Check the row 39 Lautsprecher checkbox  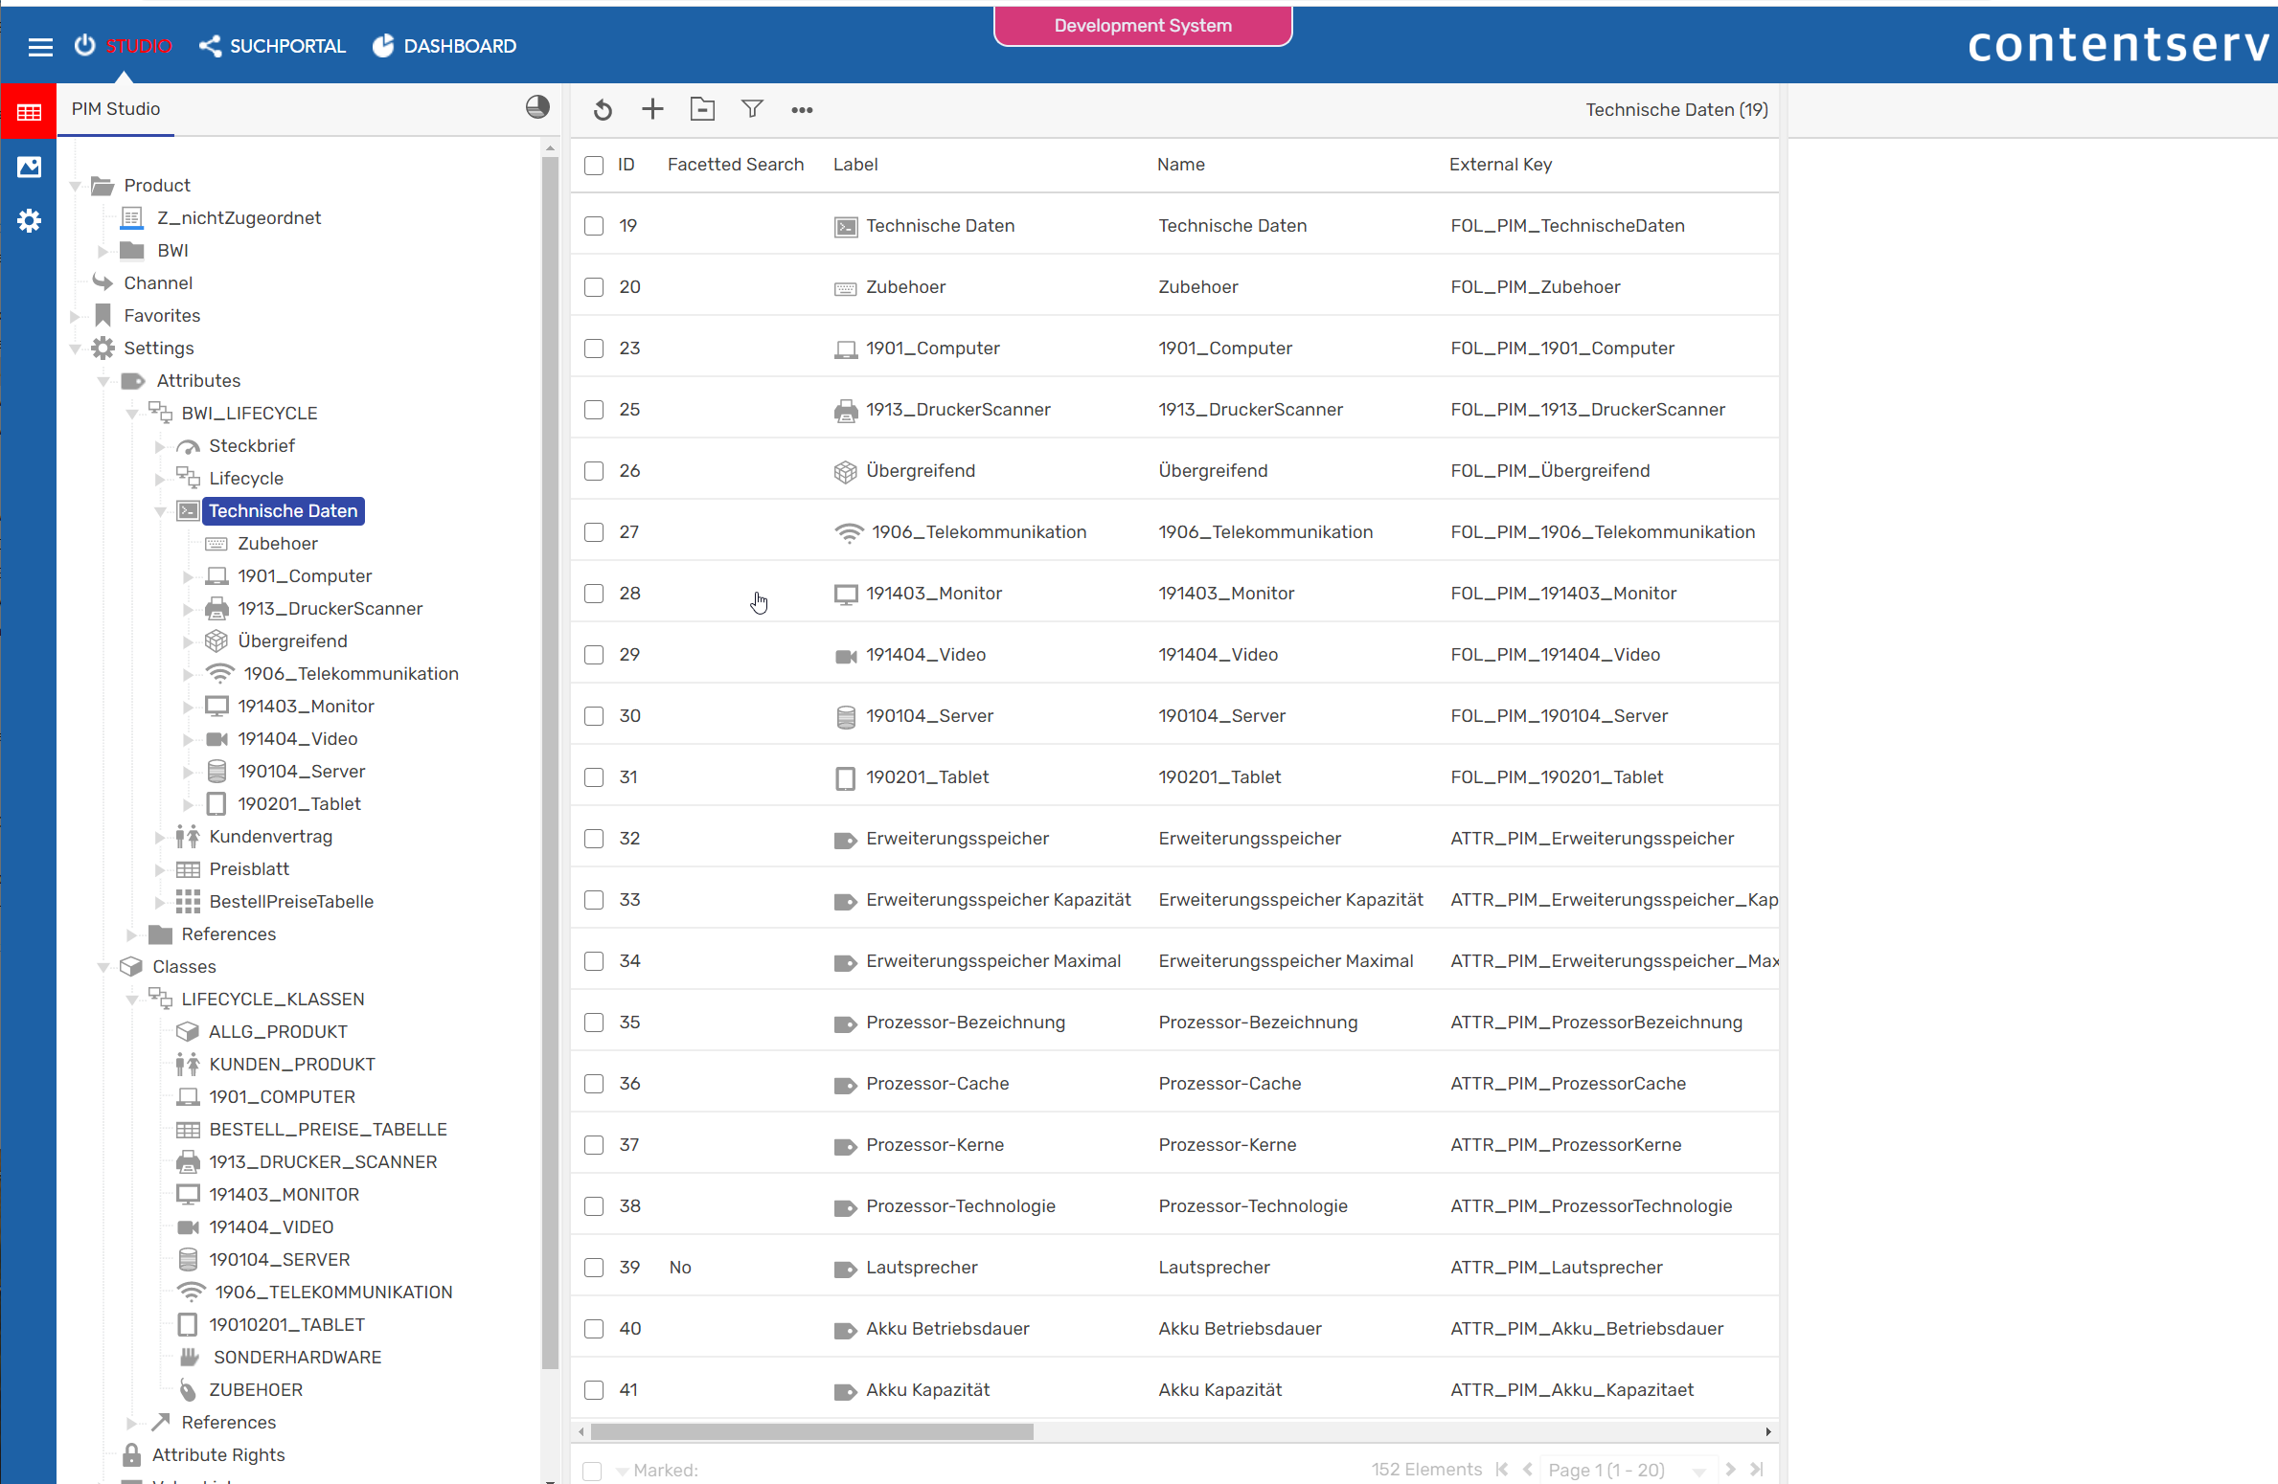594,1268
